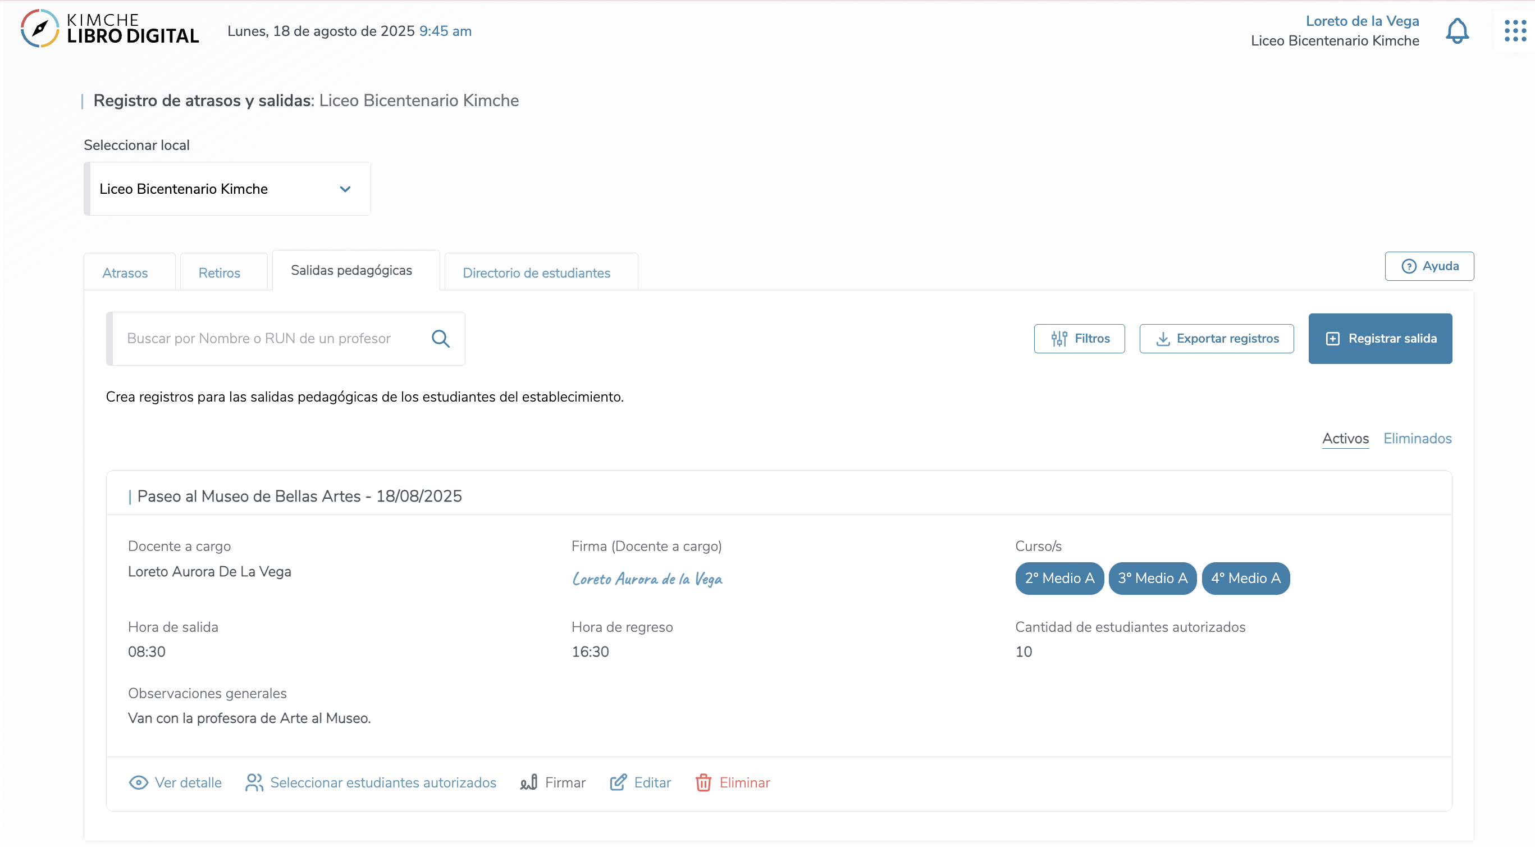This screenshot has height=847, width=1535.
Task: Click the trash icon for Eliminar
Action: (x=703, y=782)
